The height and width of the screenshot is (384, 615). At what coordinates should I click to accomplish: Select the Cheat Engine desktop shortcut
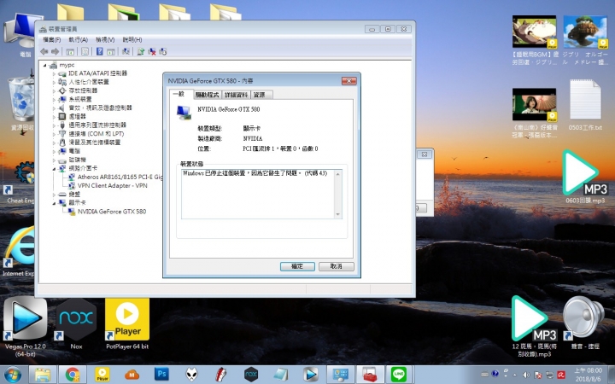click(x=20, y=183)
